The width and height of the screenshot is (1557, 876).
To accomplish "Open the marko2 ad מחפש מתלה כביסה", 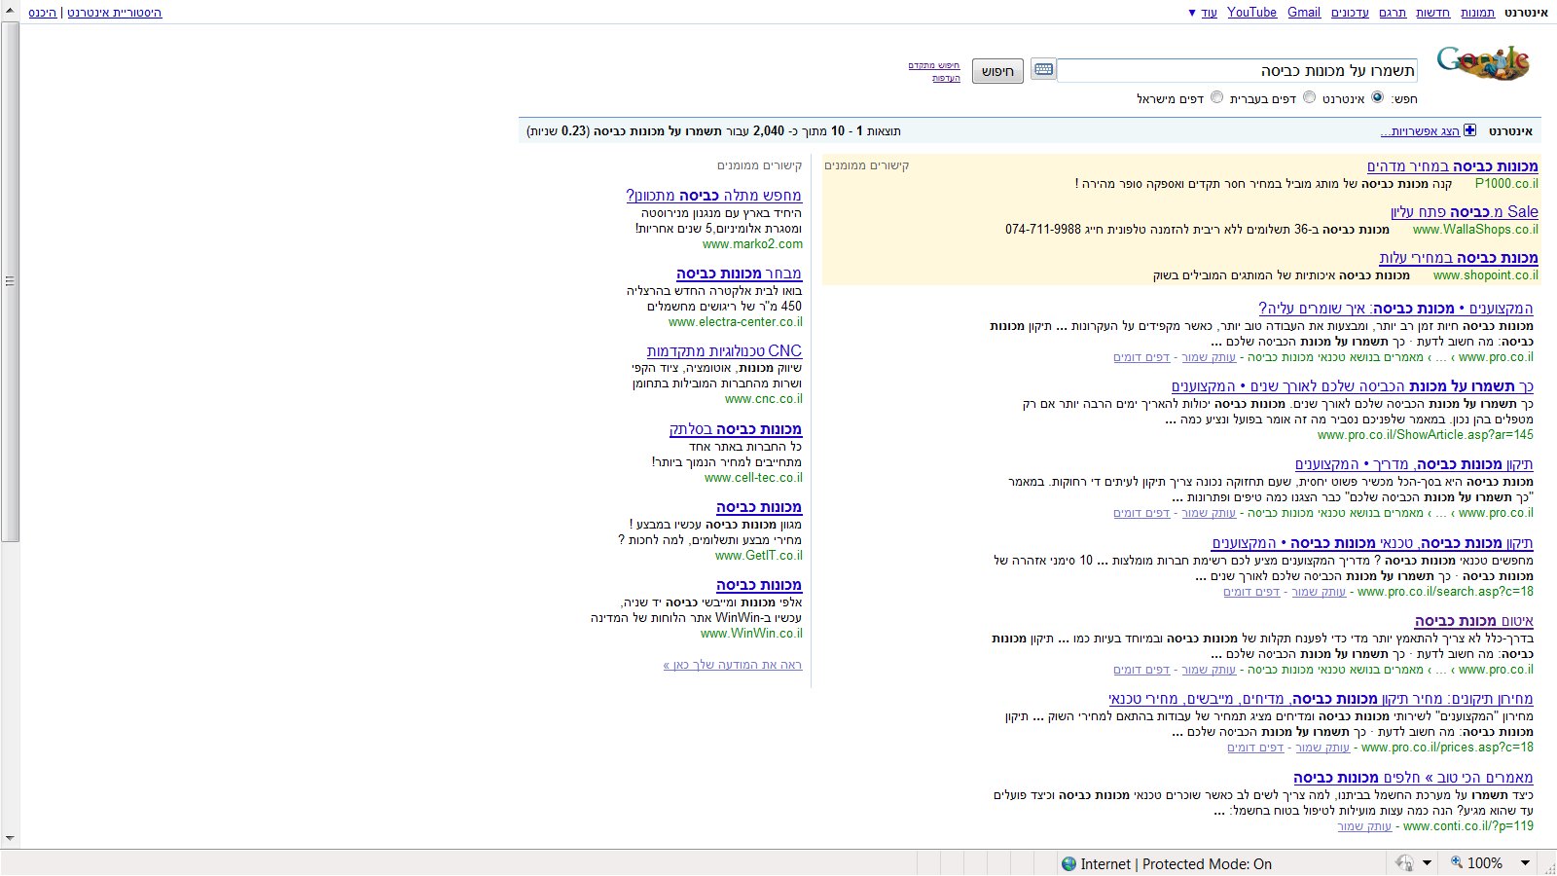I will (x=714, y=196).
